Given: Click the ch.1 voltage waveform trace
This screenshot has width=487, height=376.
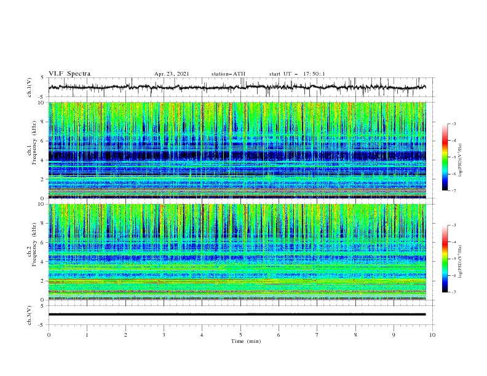Looking at the screenshot, I should click(237, 87).
